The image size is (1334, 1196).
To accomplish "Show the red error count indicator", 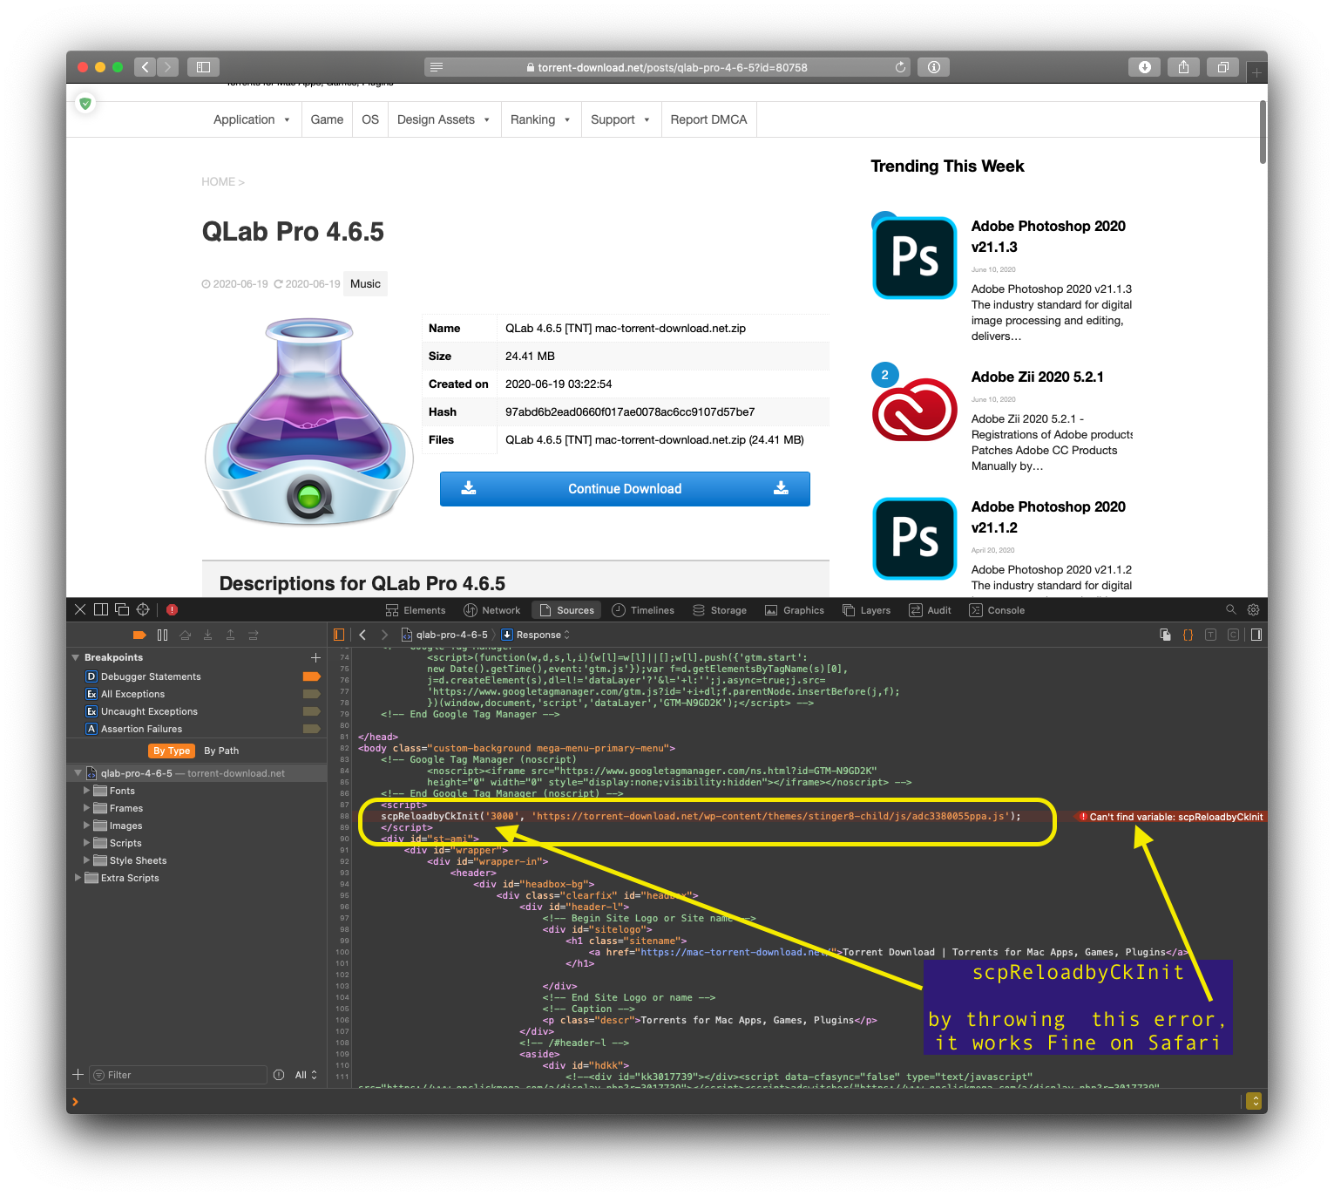I will [172, 609].
